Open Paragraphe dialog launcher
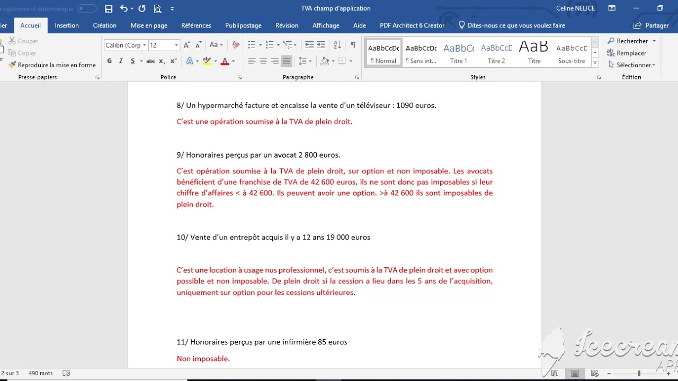678x381 pixels. 357,77
